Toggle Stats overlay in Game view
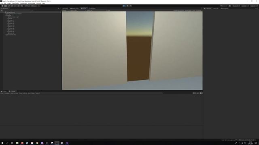259x145 pixels. [x=194, y=10]
